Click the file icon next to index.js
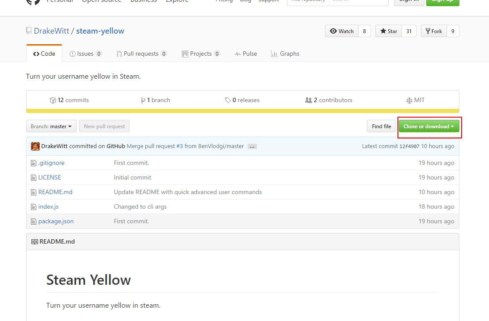 [34, 207]
